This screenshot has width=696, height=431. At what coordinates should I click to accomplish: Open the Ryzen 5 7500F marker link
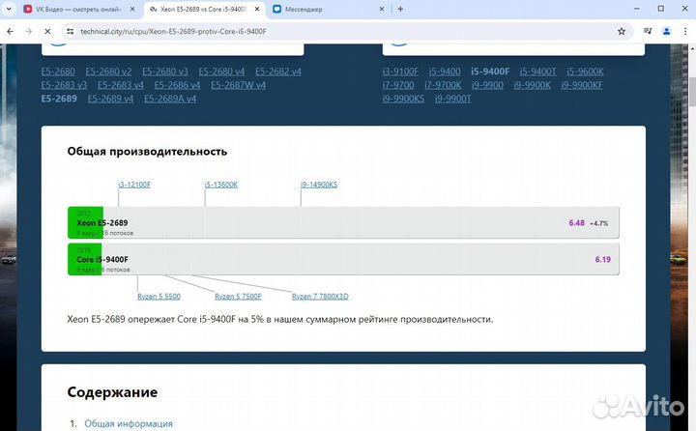pos(238,297)
